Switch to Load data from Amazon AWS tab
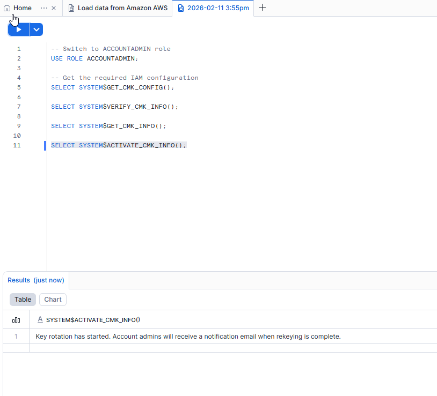The height and width of the screenshot is (396, 437). pos(118,8)
